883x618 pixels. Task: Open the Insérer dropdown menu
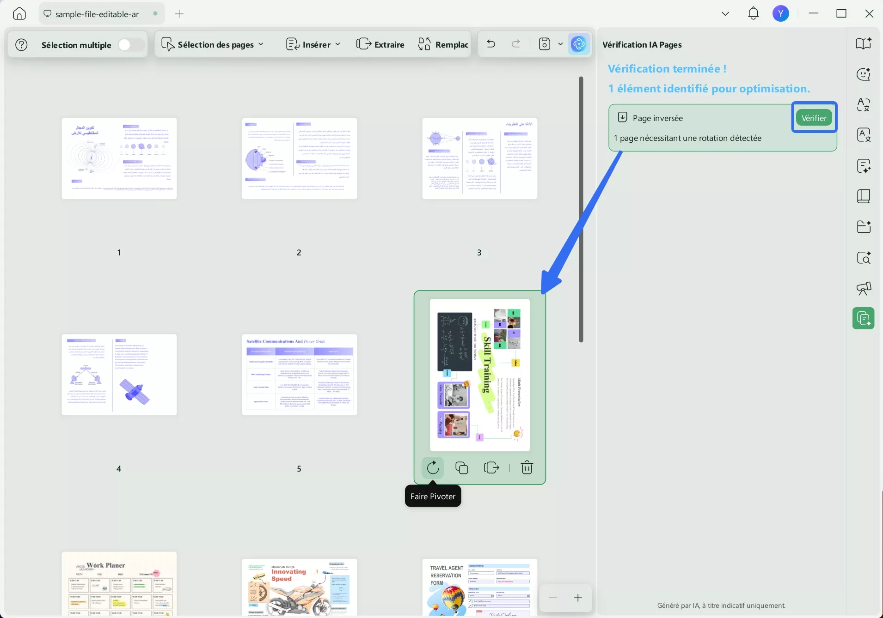[x=313, y=44]
